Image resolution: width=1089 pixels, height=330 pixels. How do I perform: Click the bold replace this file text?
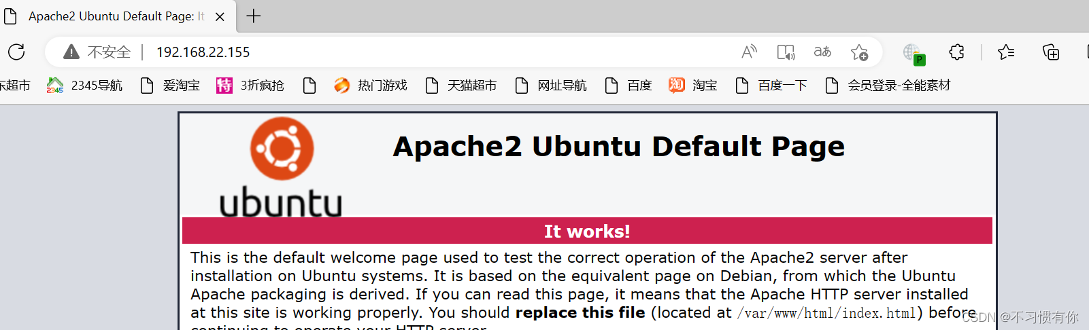point(580,312)
